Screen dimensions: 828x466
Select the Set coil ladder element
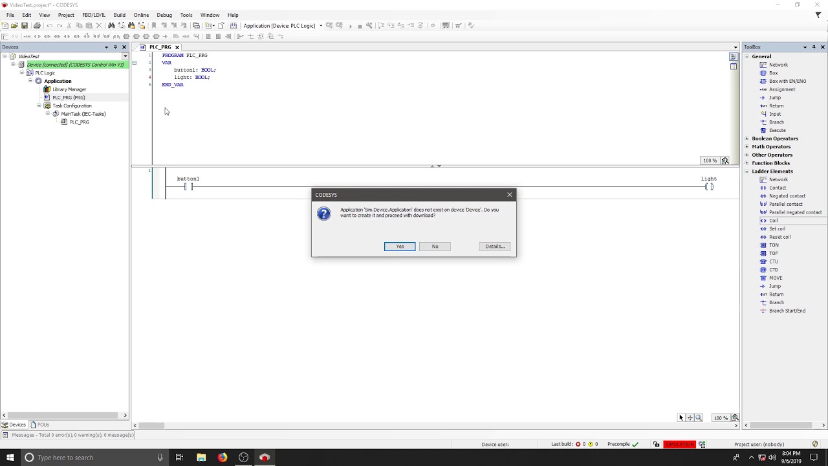(777, 228)
